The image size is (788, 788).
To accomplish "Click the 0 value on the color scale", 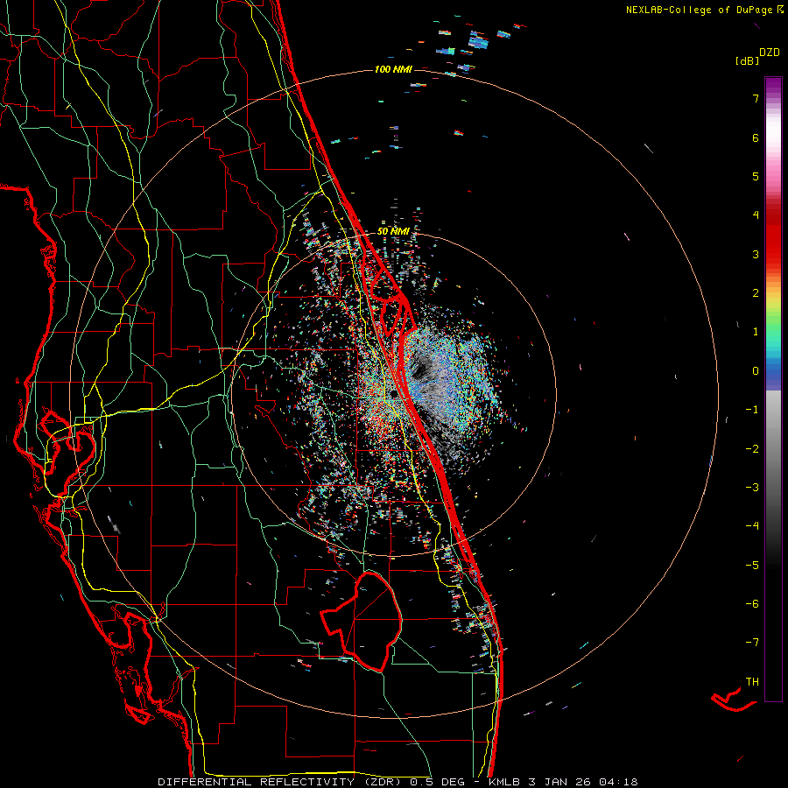I will click(x=756, y=371).
